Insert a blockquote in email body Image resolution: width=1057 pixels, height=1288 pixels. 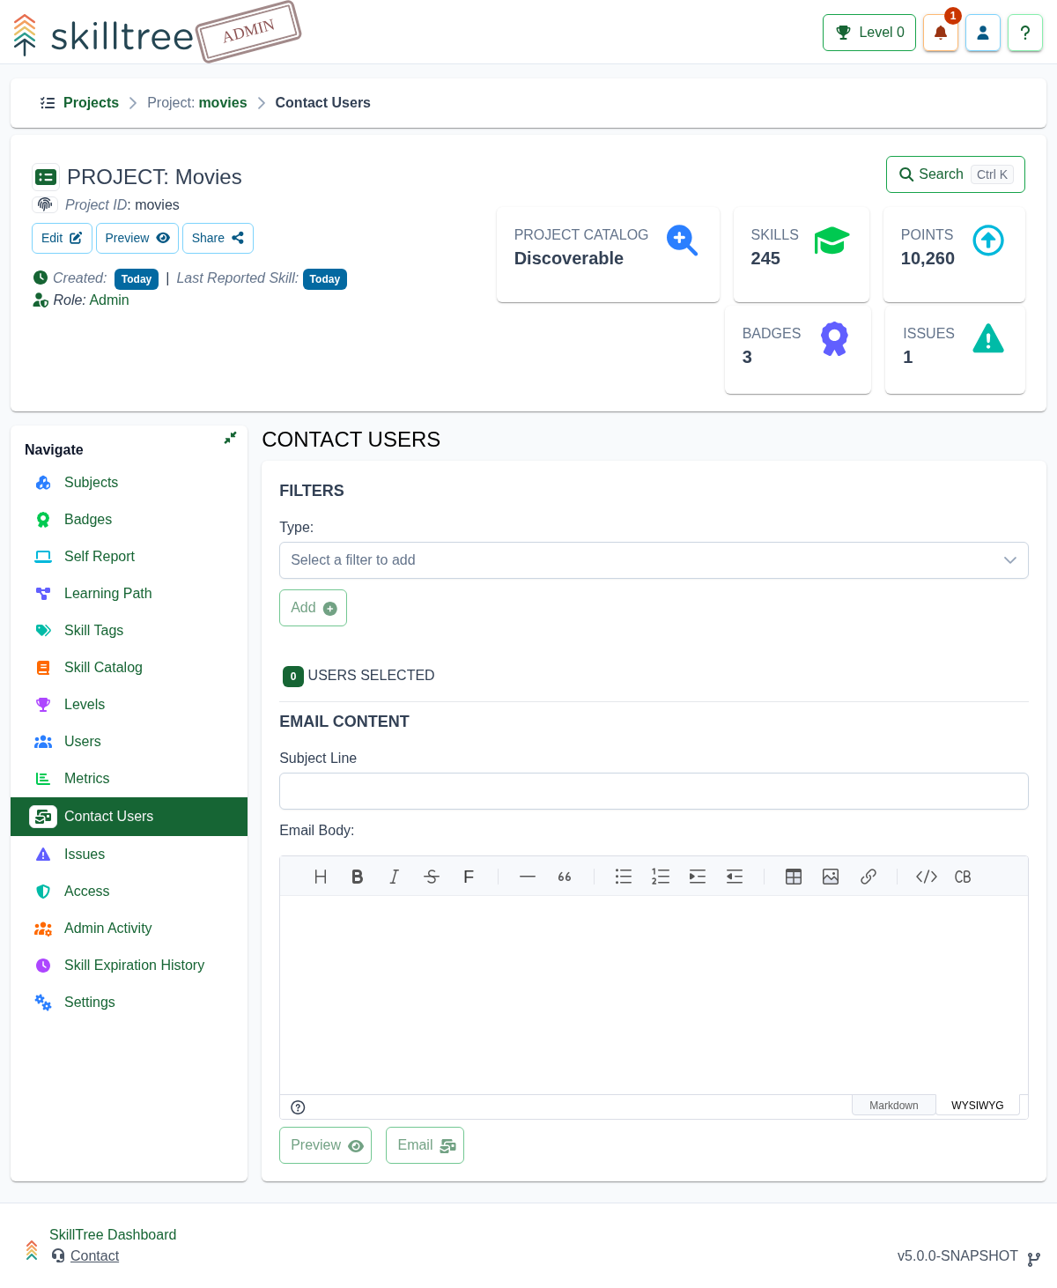tap(565, 877)
